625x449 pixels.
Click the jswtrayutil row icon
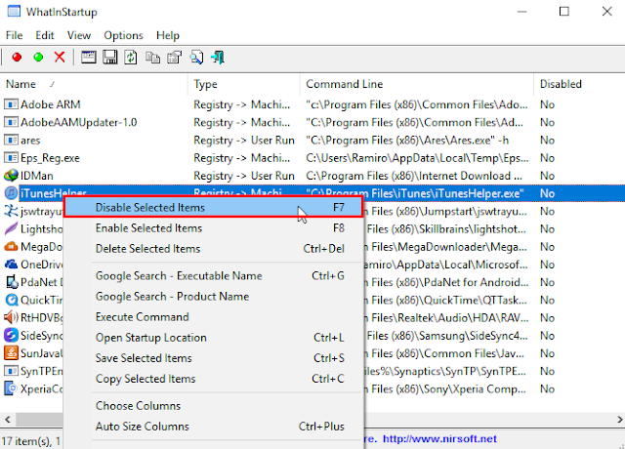(11, 211)
